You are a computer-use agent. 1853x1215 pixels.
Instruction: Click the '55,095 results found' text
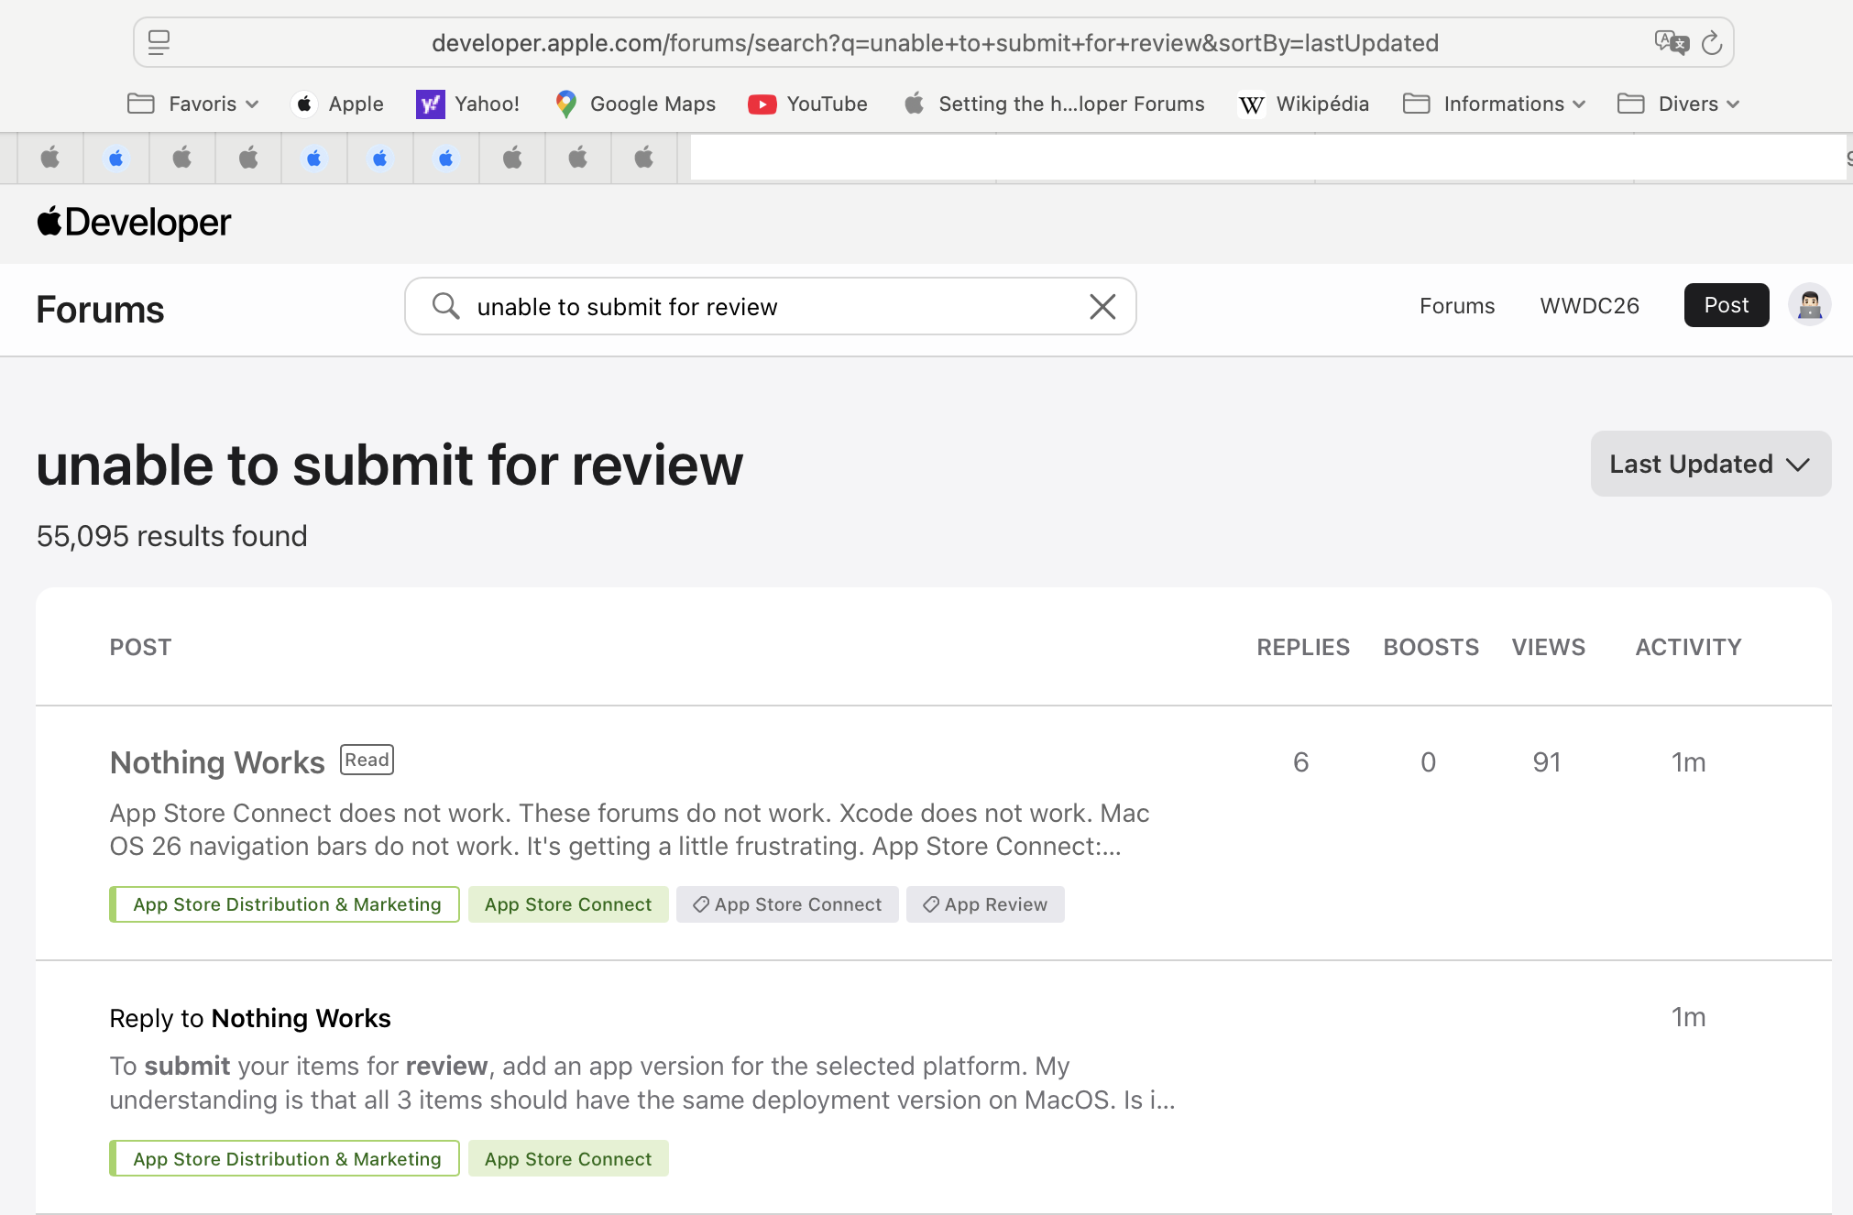[172, 536]
